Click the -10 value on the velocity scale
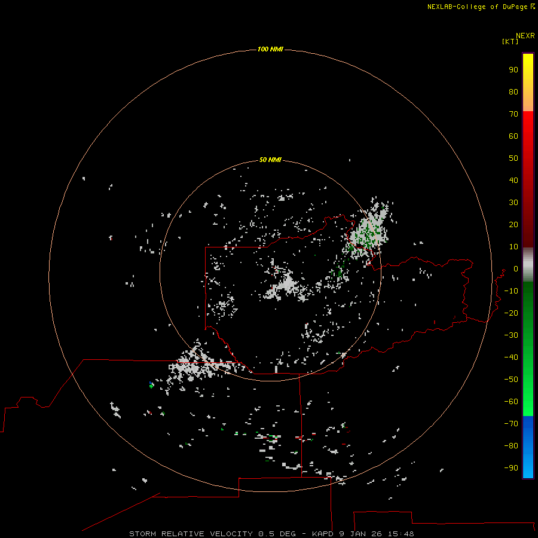Viewport: 538px width, 538px height. pos(511,291)
